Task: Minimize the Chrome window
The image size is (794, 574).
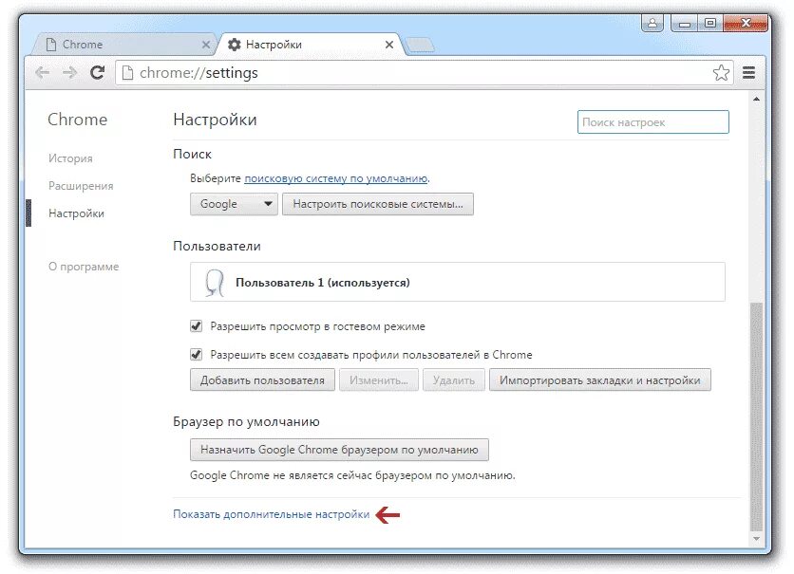Action: [x=685, y=24]
